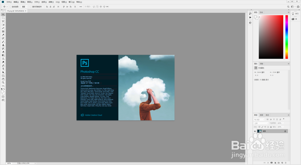Select the History Brush tool
This screenshot has width=301, height=165.
click(x=3, y=49)
